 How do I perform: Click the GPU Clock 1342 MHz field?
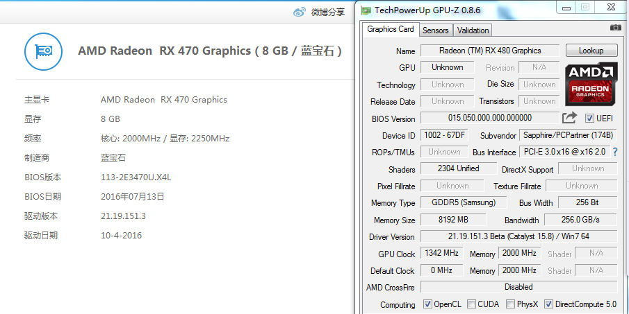[441, 253]
